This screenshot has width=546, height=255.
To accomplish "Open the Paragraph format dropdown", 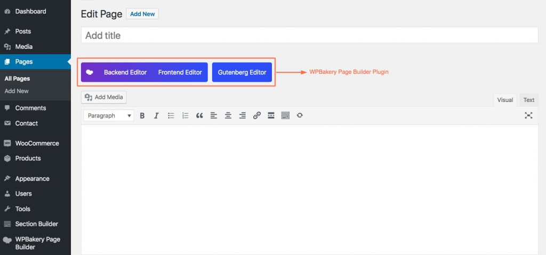I will pyautogui.click(x=109, y=115).
